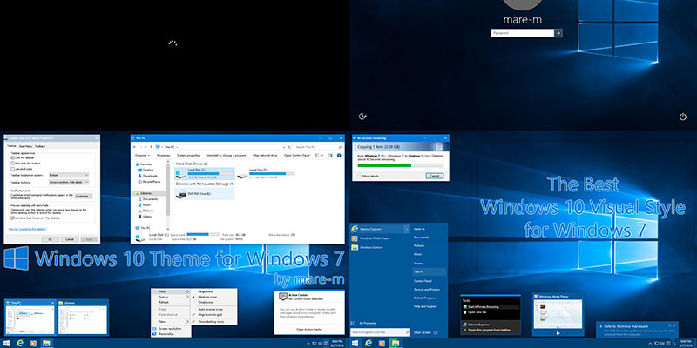
Task: Click the power icon on login screen
Action: (x=683, y=117)
